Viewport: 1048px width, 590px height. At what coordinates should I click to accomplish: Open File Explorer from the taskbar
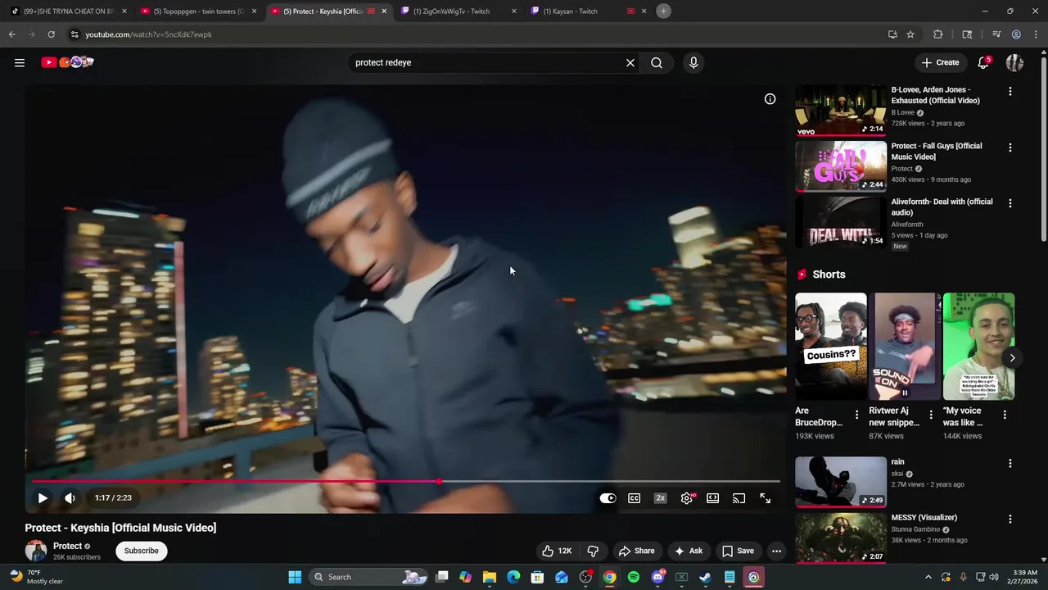click(489, 577)
